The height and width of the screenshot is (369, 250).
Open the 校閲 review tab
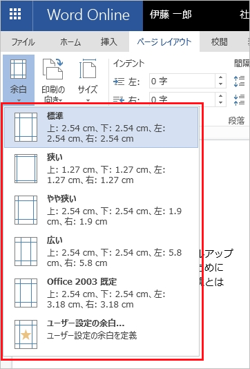219,42
